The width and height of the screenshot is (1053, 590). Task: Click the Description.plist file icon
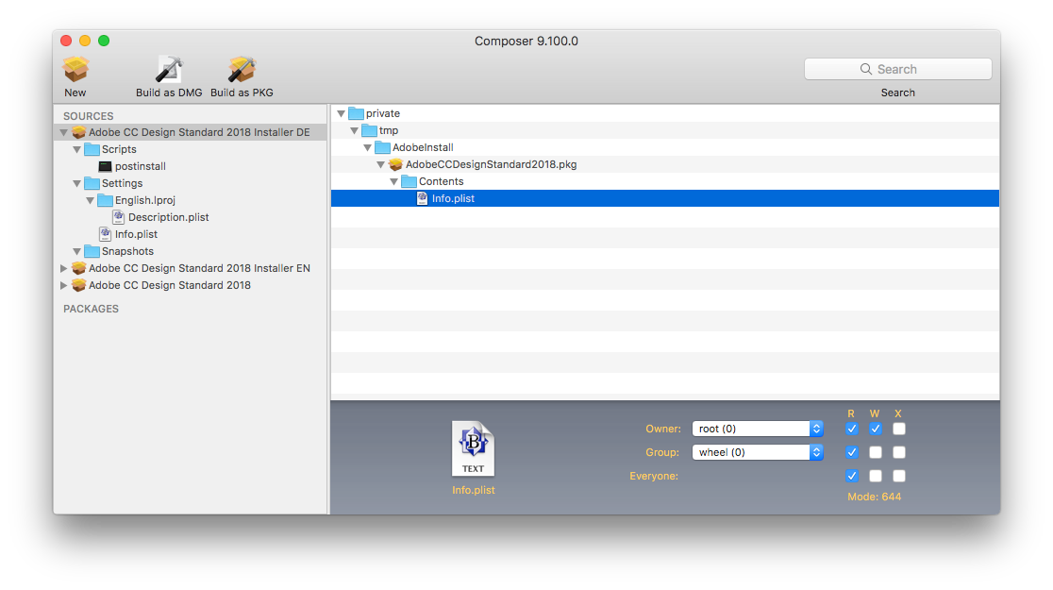tap(118, 217)
